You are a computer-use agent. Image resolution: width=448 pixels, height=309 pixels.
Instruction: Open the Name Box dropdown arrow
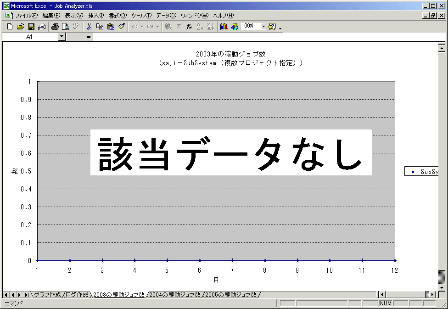point(62,37)
